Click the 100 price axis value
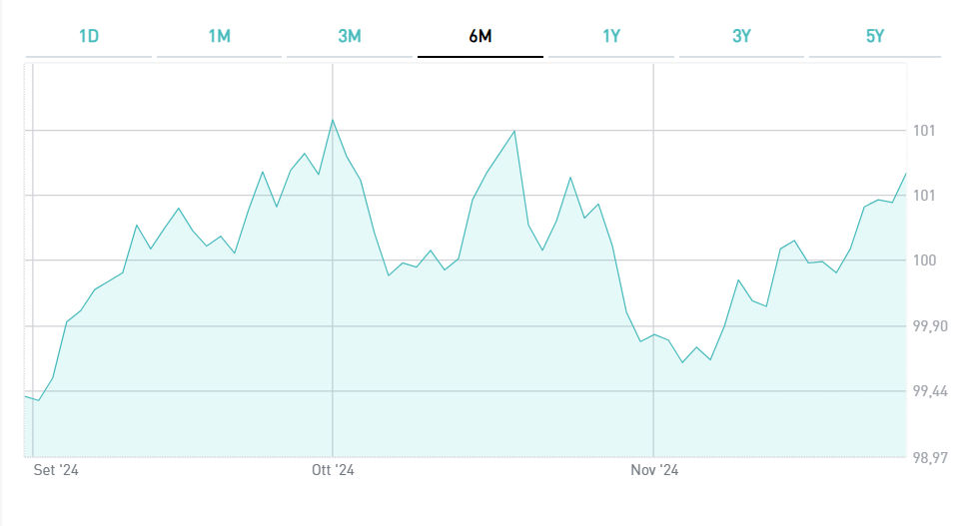 [924, 261]
